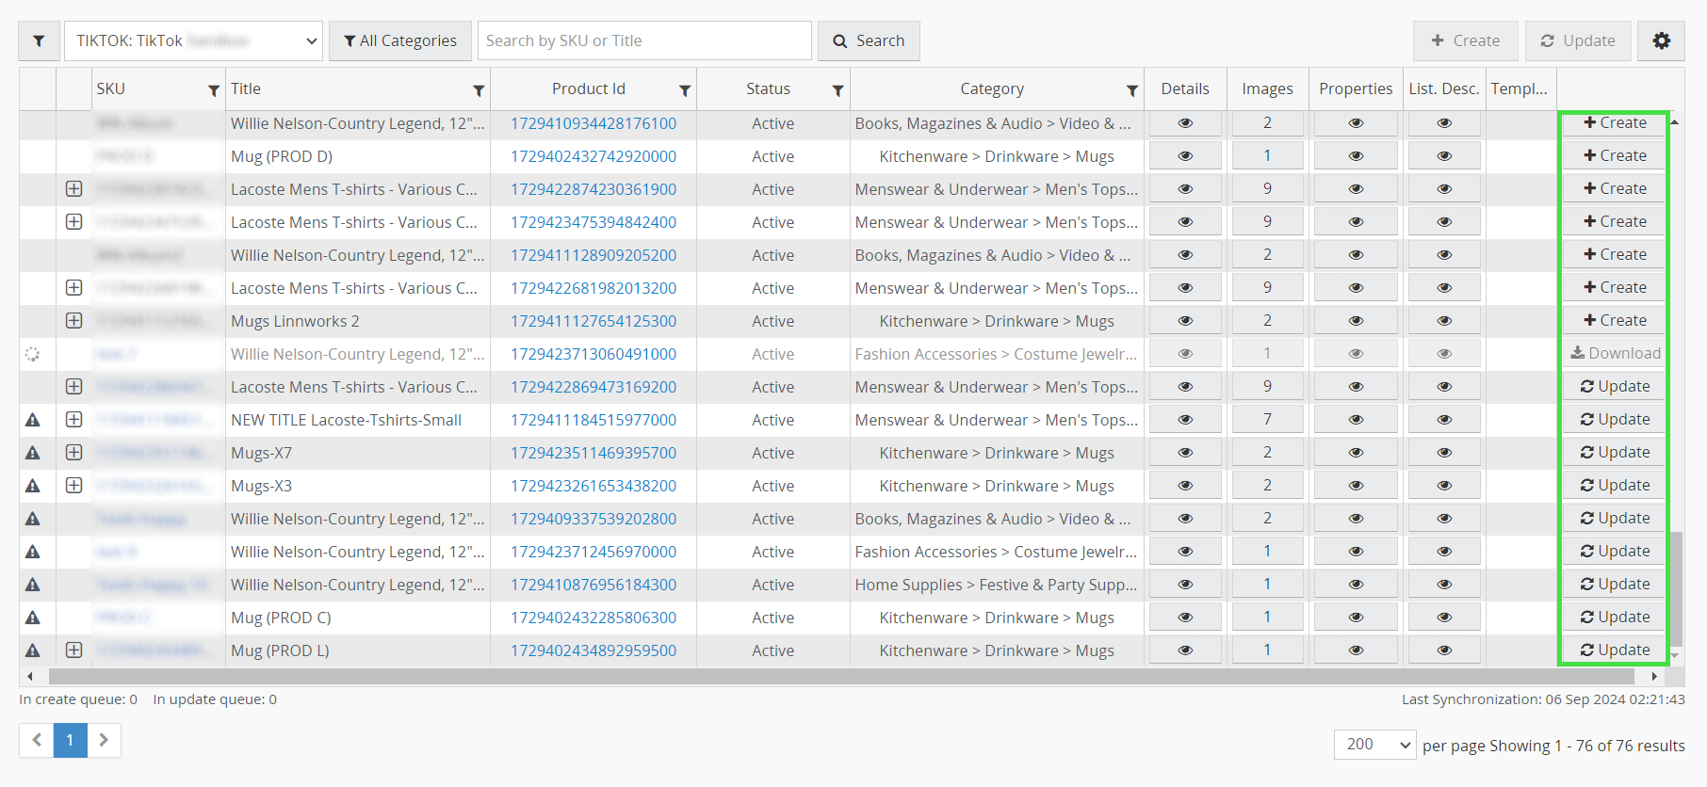View details eye for Mug (PROD D)

point(1185,156)
